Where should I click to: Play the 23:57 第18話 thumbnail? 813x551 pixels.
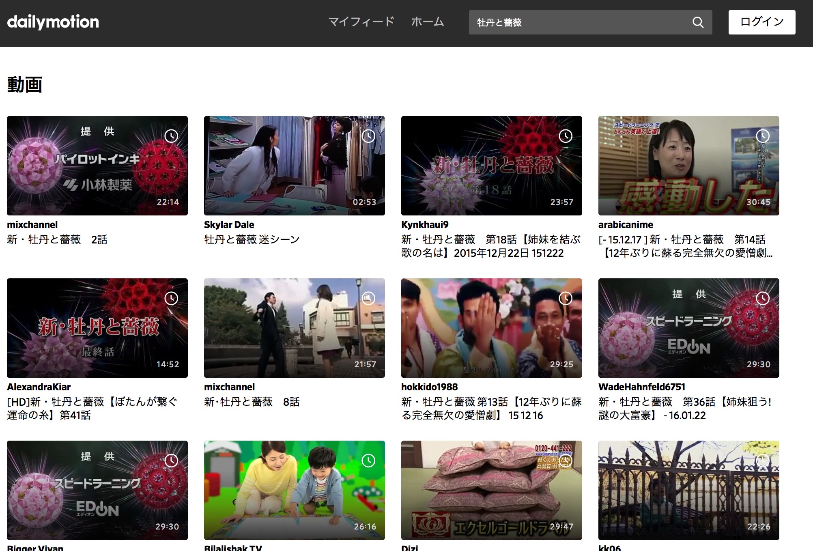coord(492,166)
